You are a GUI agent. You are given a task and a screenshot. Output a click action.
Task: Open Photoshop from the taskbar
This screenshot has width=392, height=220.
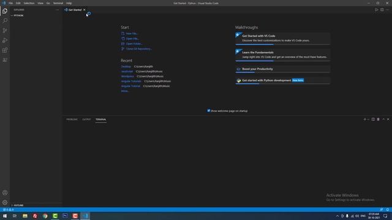coord(65,216)
